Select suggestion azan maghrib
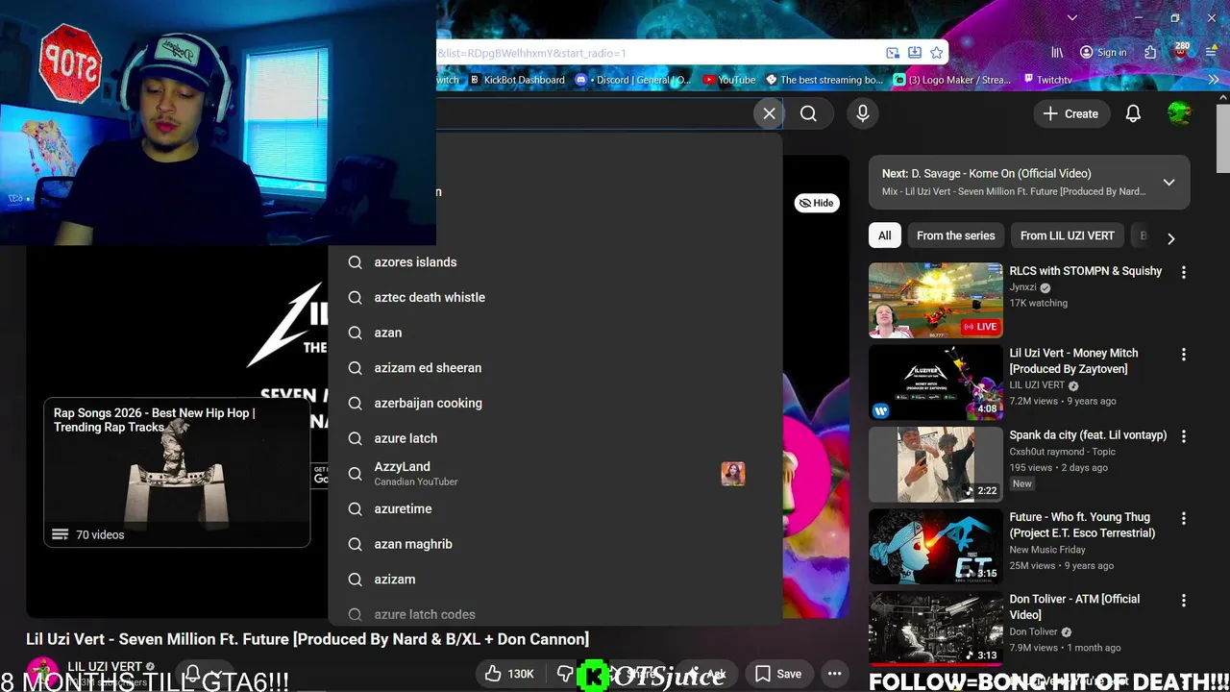Image resolution: width=1230 pixels, height=692 pixels. 555,544
